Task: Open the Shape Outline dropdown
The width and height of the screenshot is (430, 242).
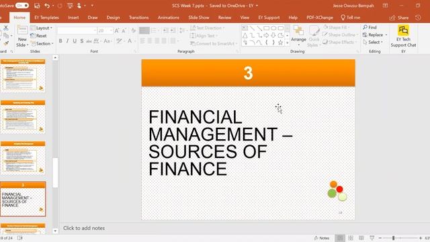Action: tap(341, 35)
